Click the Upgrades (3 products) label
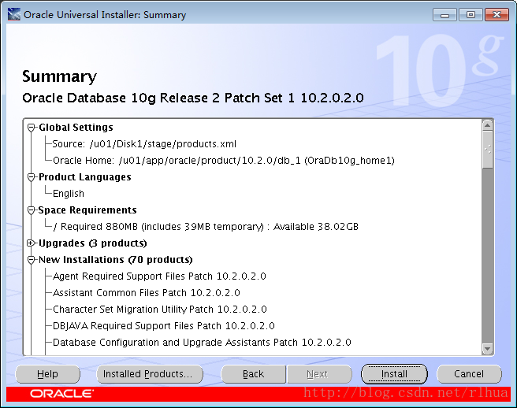Image resolution: width=517 pixels, height=408 pixels. click(x=93, y=243)
